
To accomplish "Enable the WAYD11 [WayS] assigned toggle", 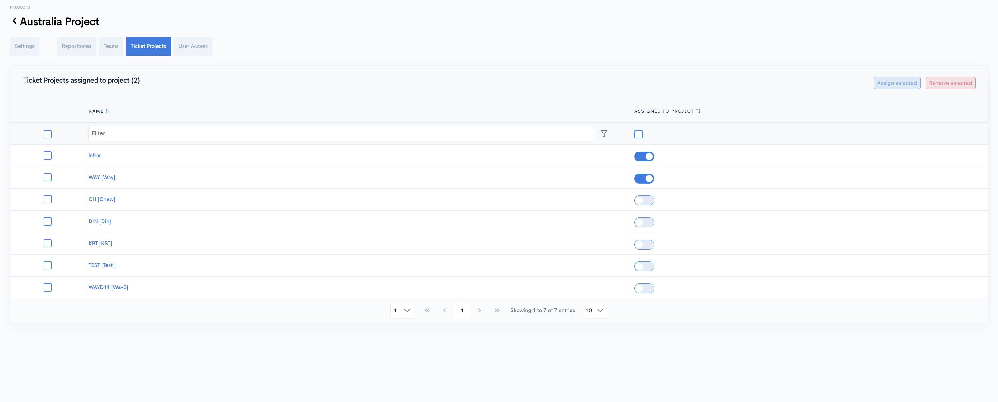I will [644, 288].
